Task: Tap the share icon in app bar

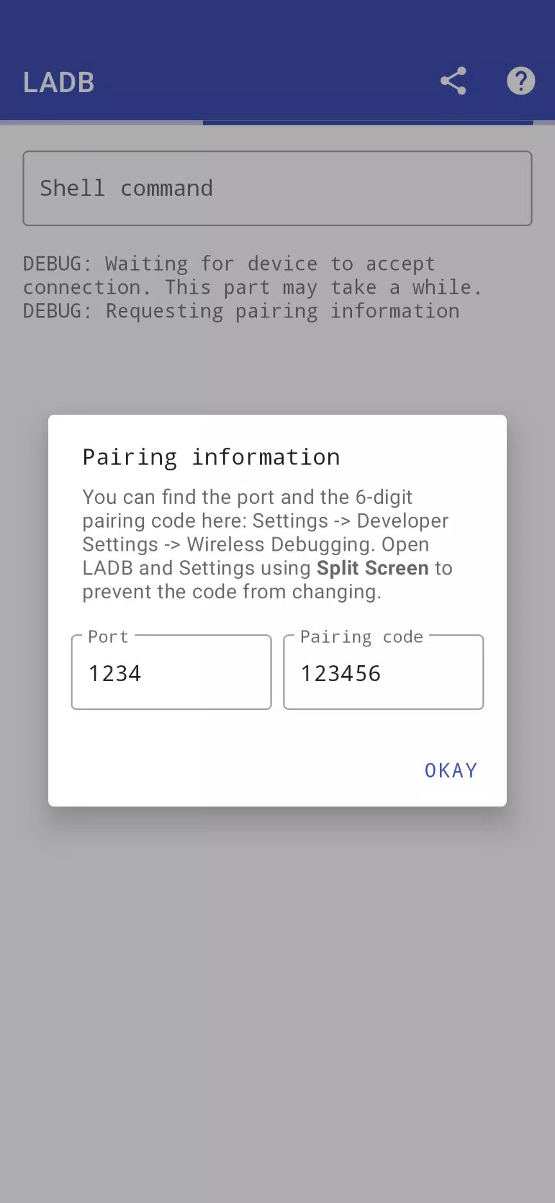Action: pyautogui.click(x=453, y=82)
